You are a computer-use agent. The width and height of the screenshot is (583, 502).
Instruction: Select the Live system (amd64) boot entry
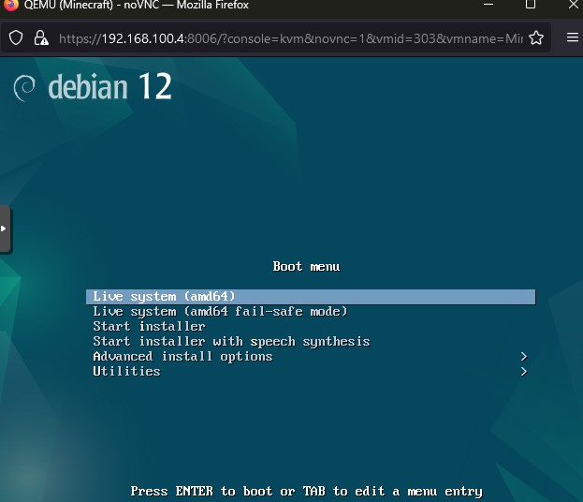(311, 297)
